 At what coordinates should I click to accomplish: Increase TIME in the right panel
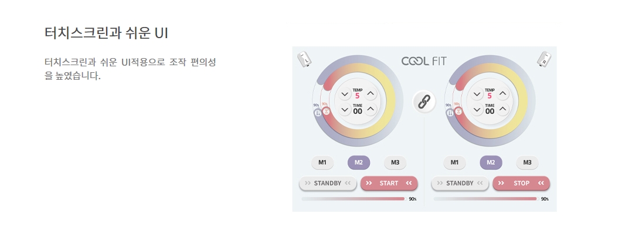coord(502,109)
